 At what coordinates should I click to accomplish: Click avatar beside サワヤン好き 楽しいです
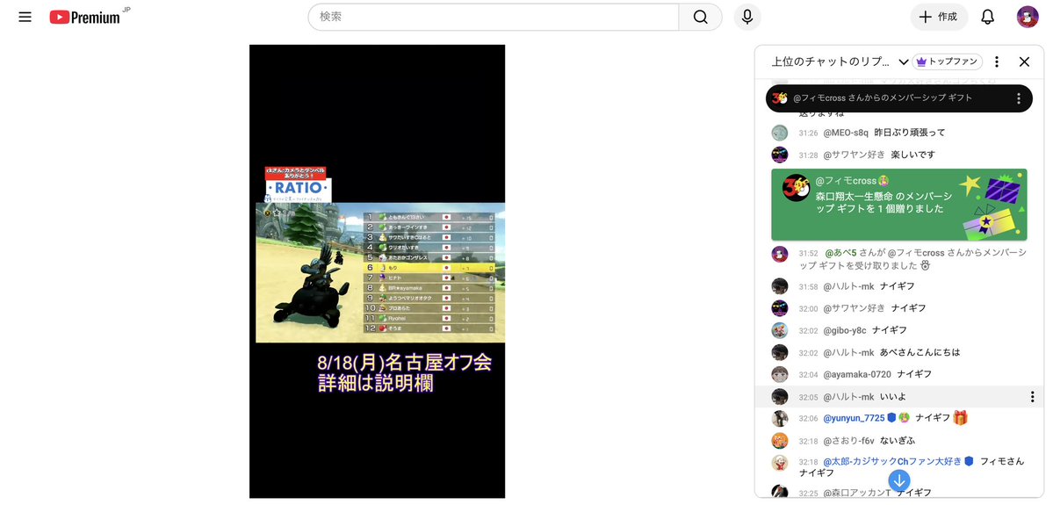tap(779, 155)
